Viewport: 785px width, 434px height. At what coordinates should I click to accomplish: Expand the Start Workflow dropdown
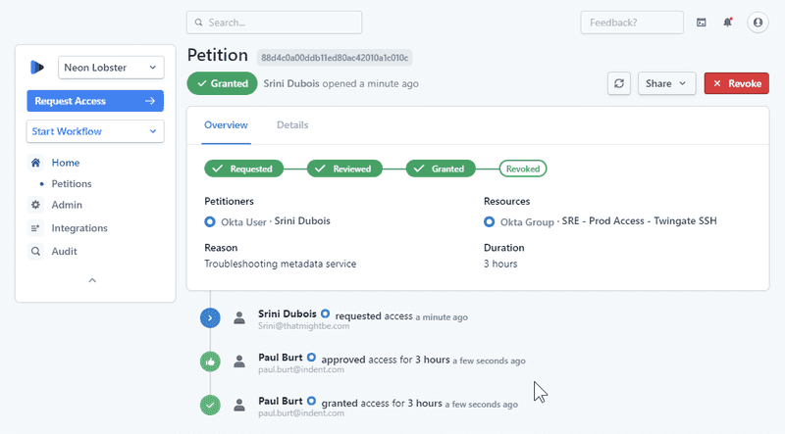95,131
